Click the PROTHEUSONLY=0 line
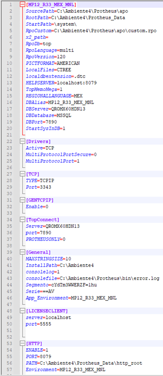 pyautogui.click(x=46, y=239)
